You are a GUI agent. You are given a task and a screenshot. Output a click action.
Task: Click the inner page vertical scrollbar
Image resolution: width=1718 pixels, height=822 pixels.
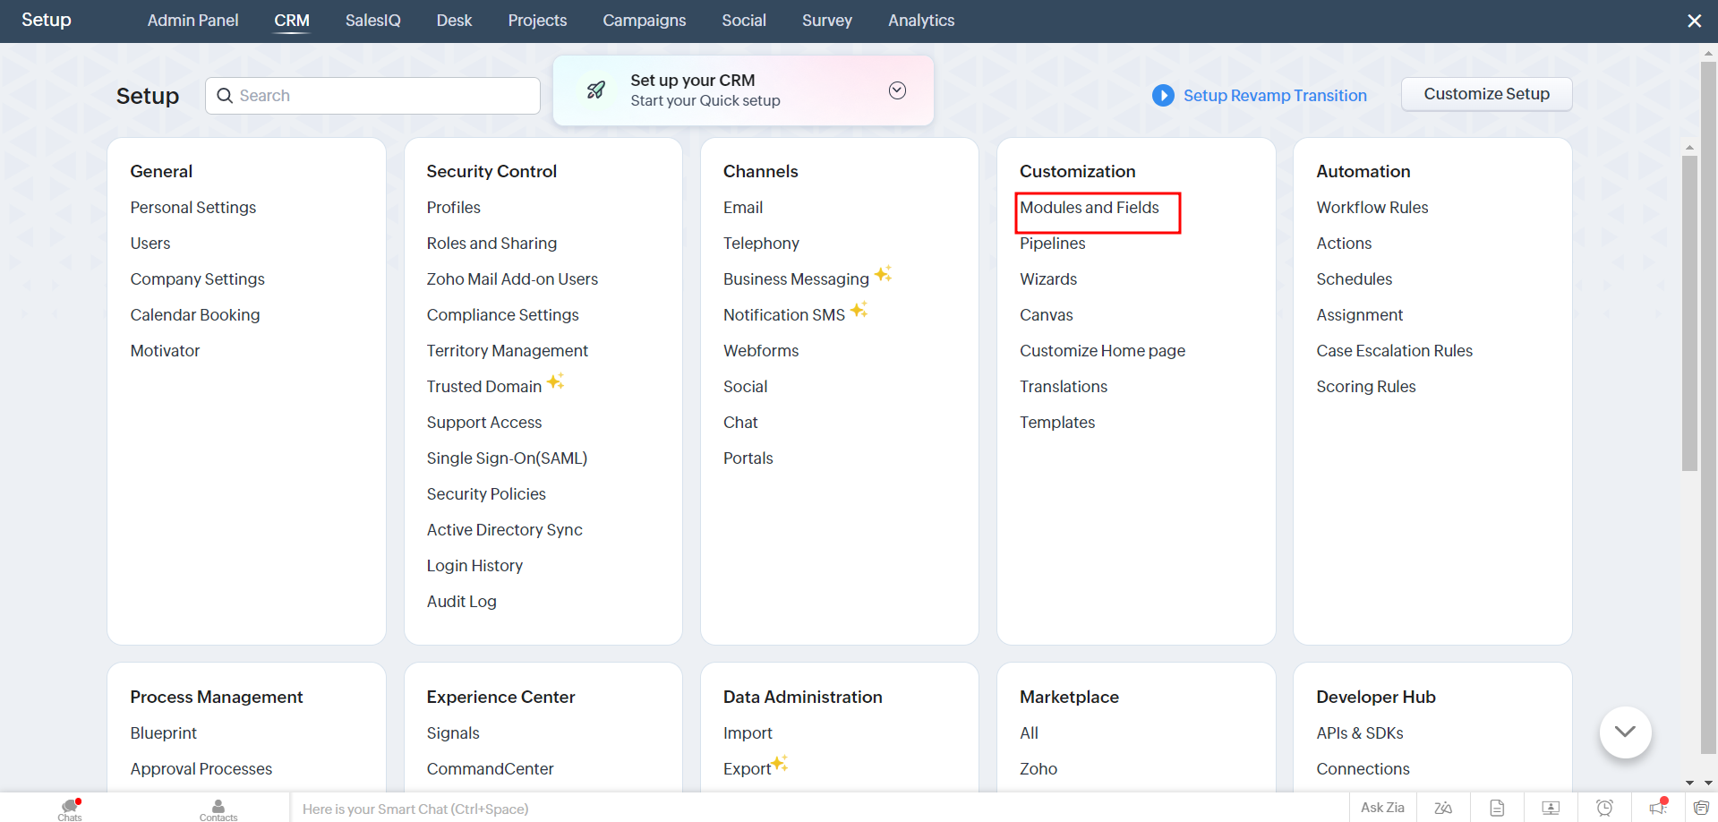point(1689,313)
